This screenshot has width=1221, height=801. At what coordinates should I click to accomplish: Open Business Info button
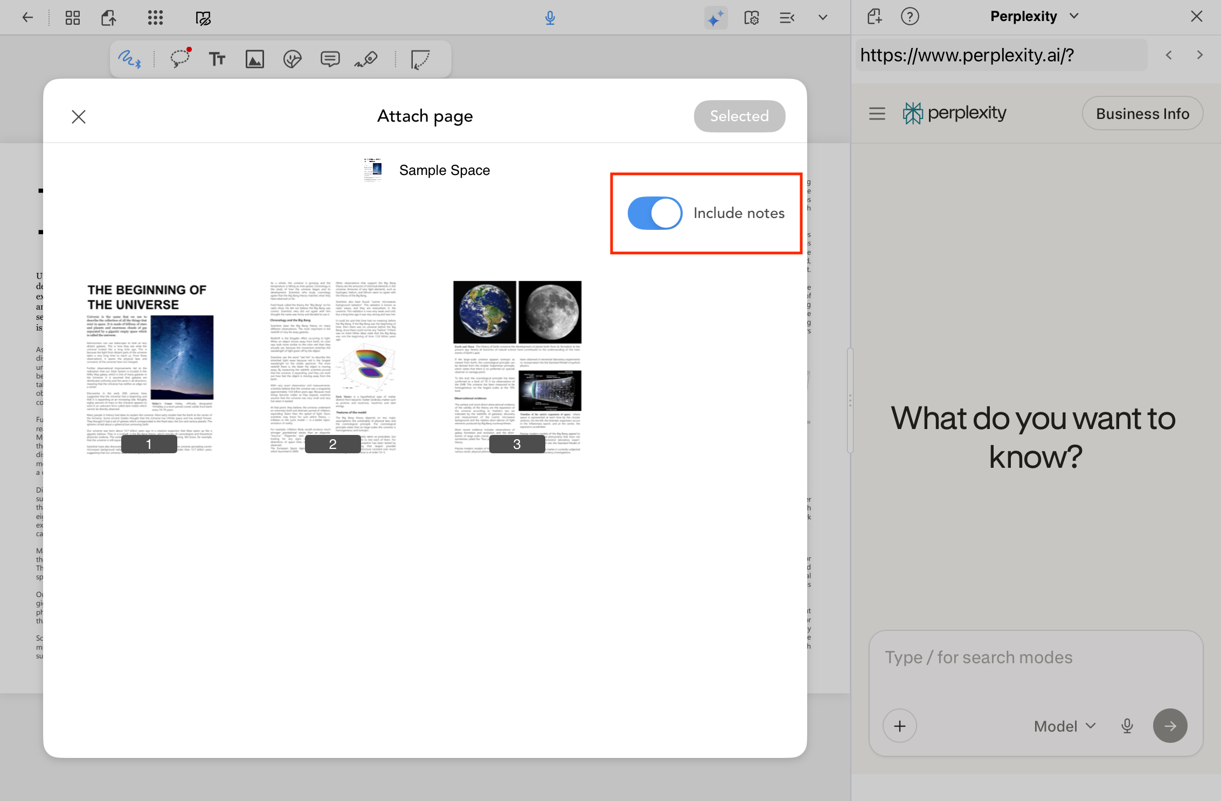point(1142,114)
